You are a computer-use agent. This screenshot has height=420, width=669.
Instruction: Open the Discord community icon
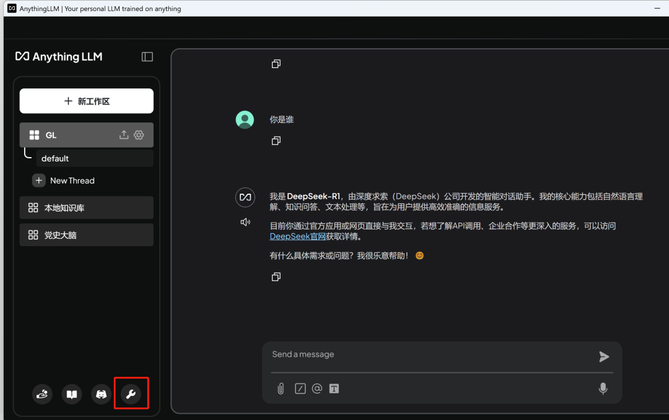click(x=101, y=394)
